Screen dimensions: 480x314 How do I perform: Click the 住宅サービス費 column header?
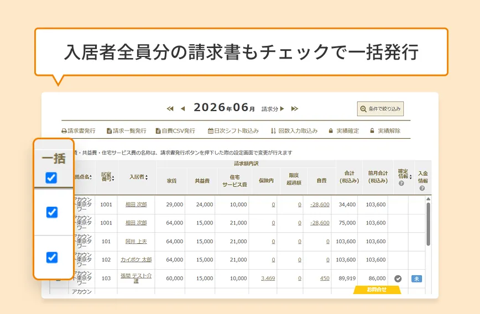point(235,181)
